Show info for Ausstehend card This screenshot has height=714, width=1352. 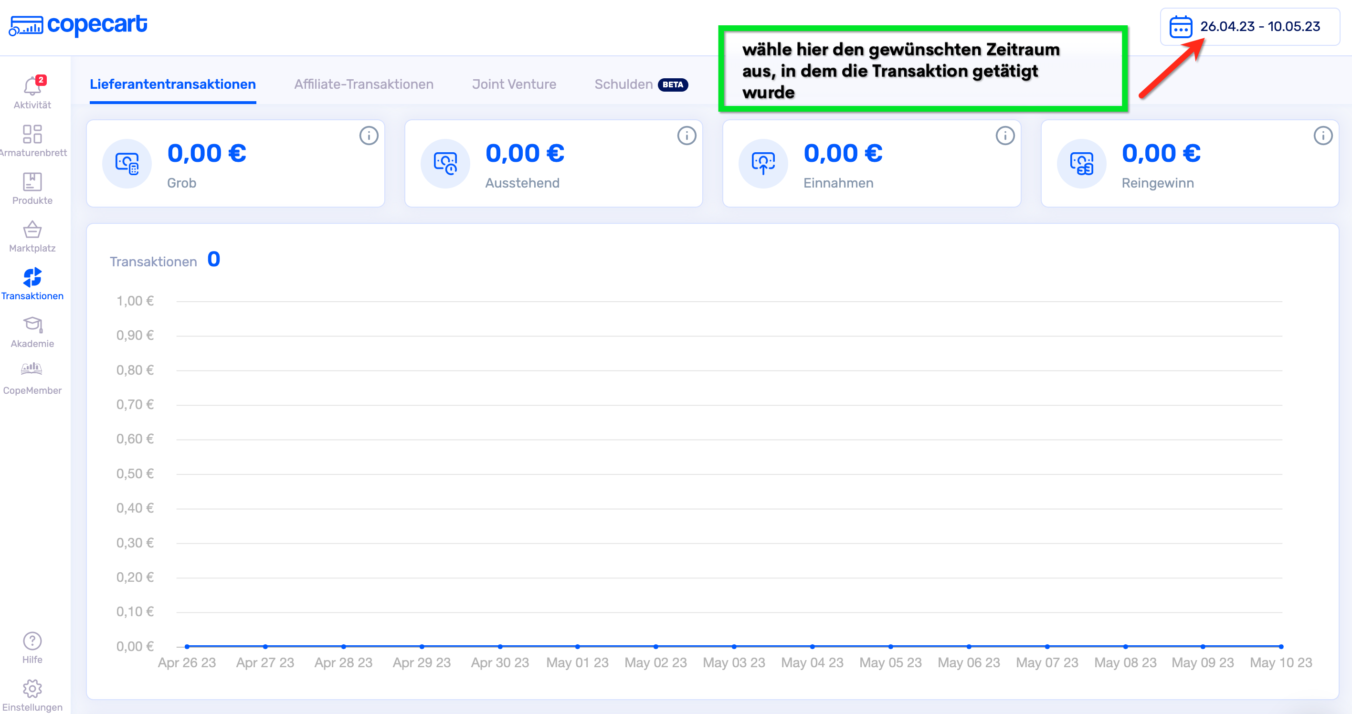687,136
